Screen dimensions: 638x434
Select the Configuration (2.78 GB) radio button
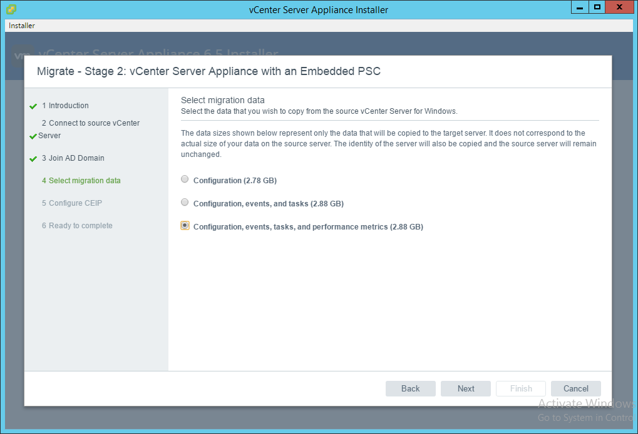click(x=185, y=179)
